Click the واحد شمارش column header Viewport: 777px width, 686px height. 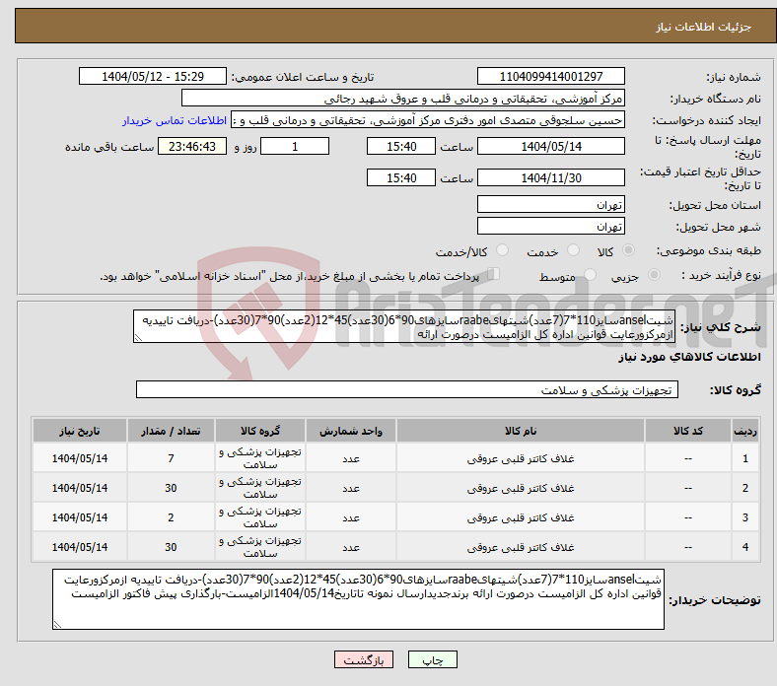point(351,431)
